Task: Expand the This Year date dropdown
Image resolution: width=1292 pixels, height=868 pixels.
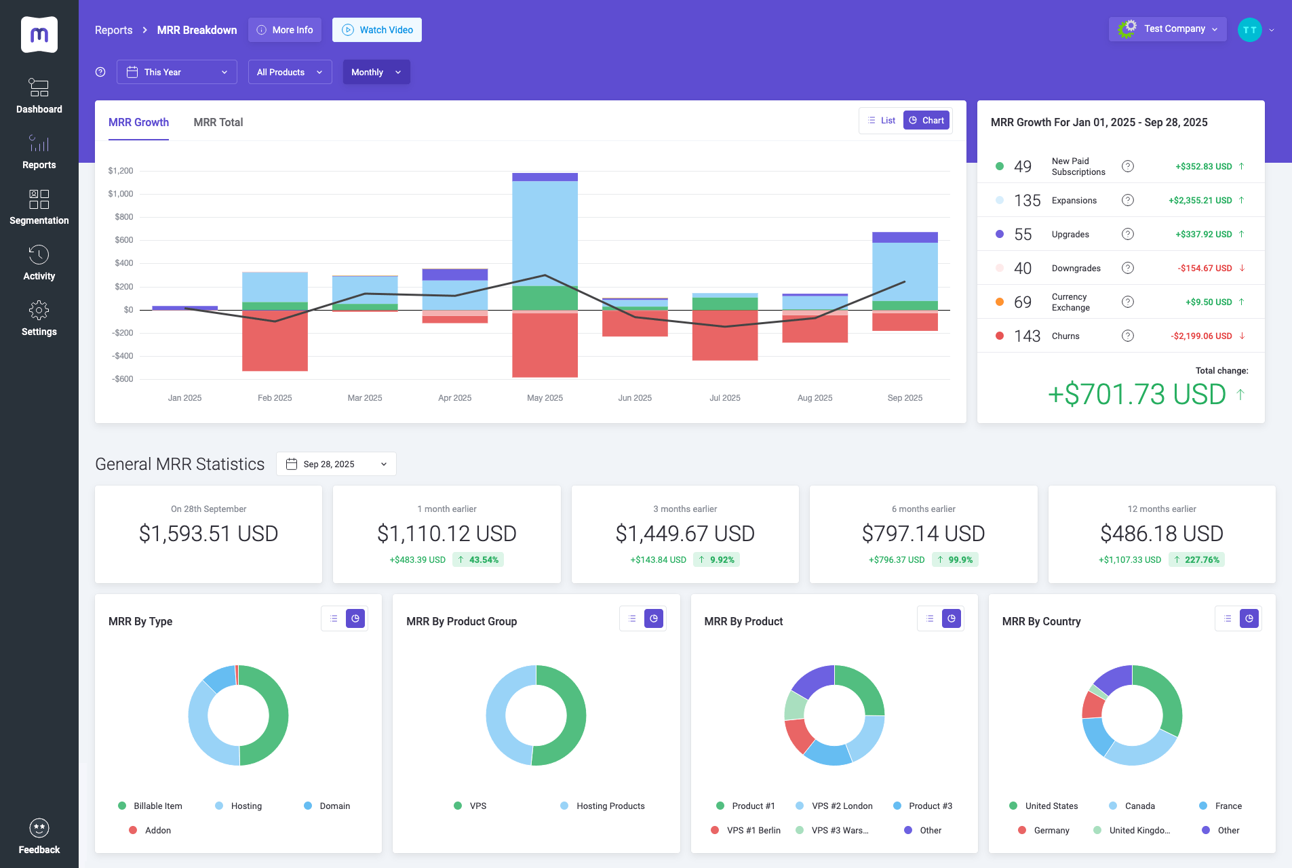Action: point(177,72)
